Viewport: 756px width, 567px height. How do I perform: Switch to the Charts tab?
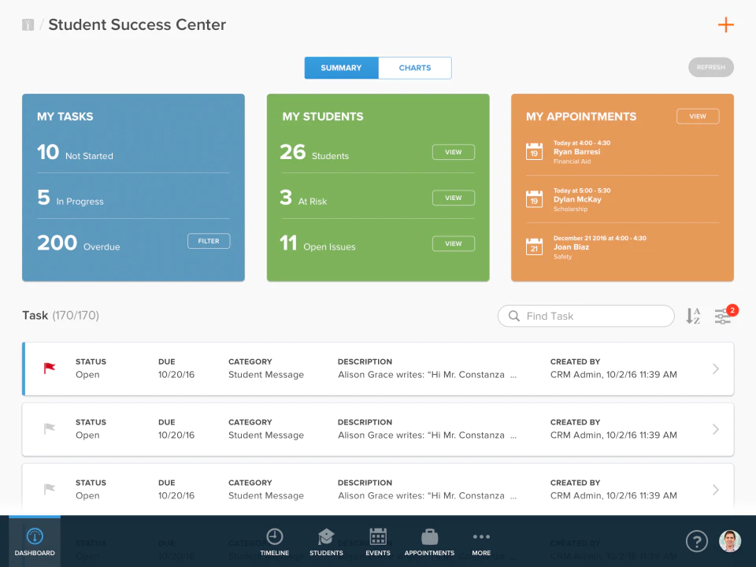point(415,68)
